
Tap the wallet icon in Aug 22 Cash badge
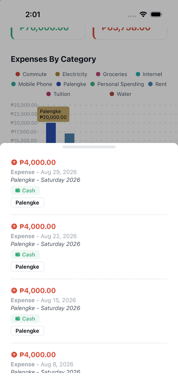coord(18,255)
